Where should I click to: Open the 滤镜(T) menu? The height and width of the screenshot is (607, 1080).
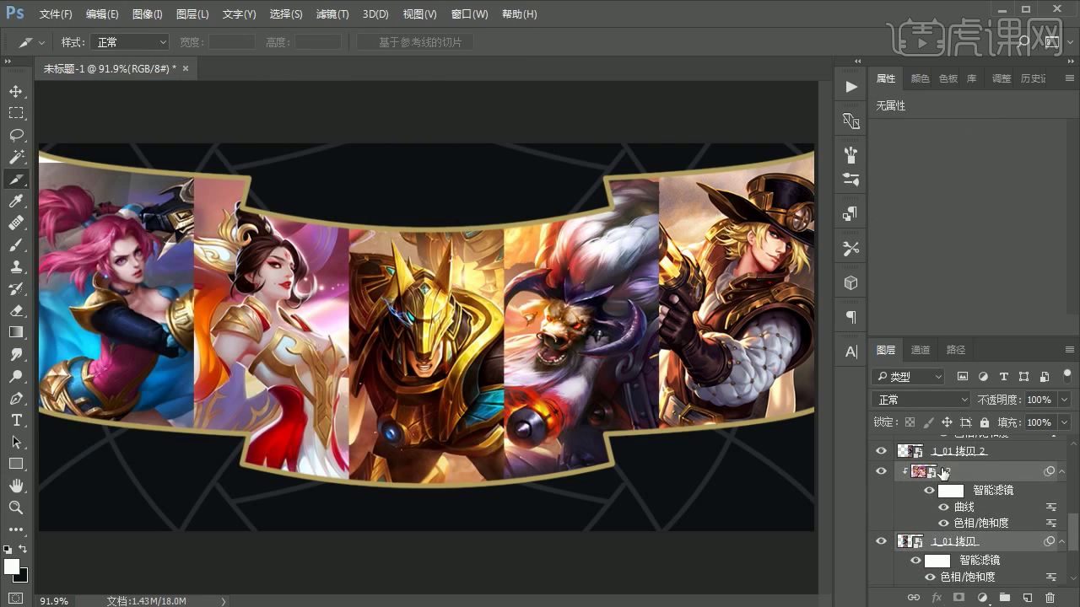332,14
